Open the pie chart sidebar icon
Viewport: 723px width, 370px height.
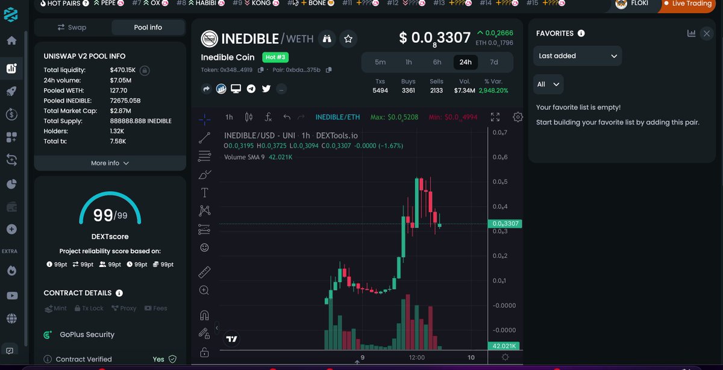tap(11, 184)
